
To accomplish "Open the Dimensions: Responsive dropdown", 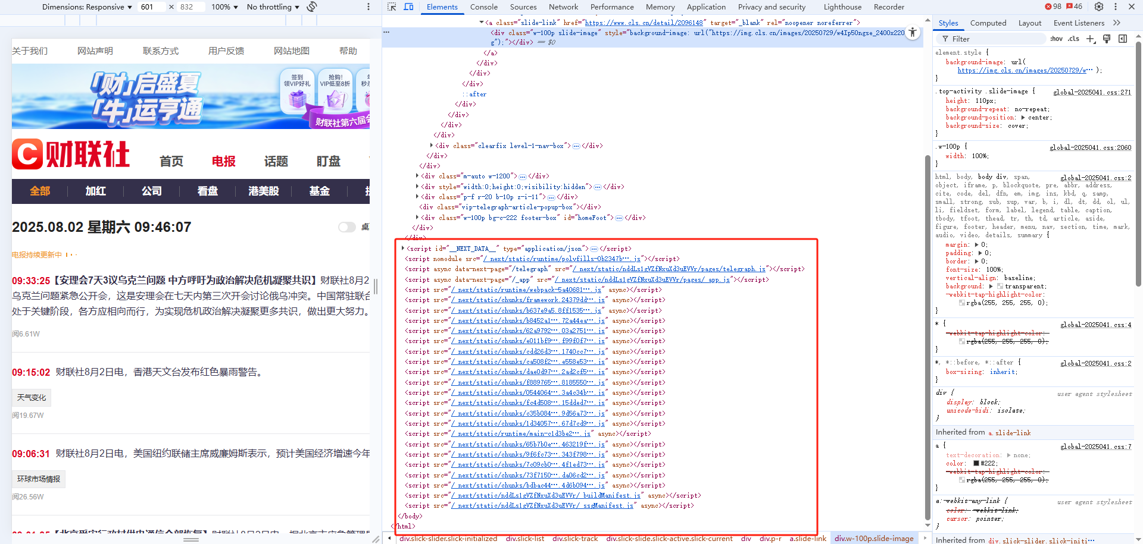I will 87,7.
